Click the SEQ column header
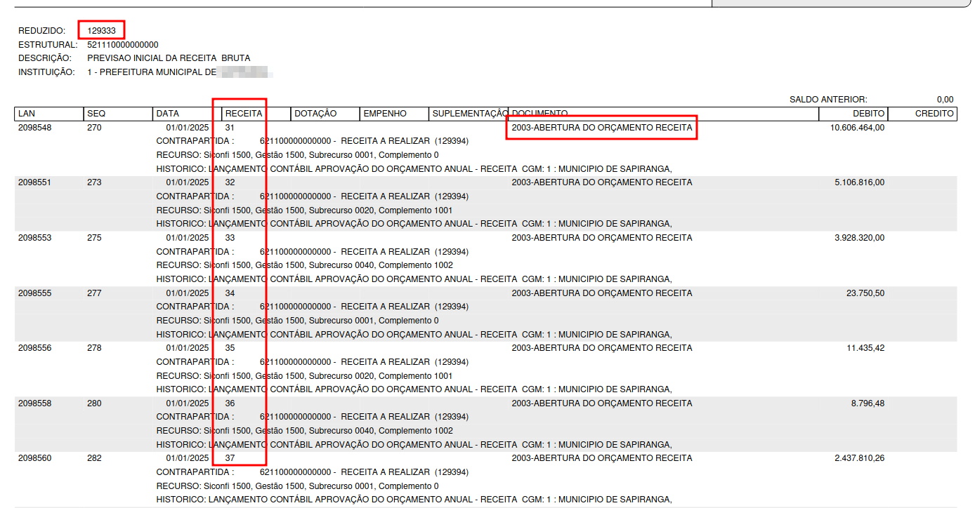The width and height of the screenshot is (975, 508). click(96, 114)
